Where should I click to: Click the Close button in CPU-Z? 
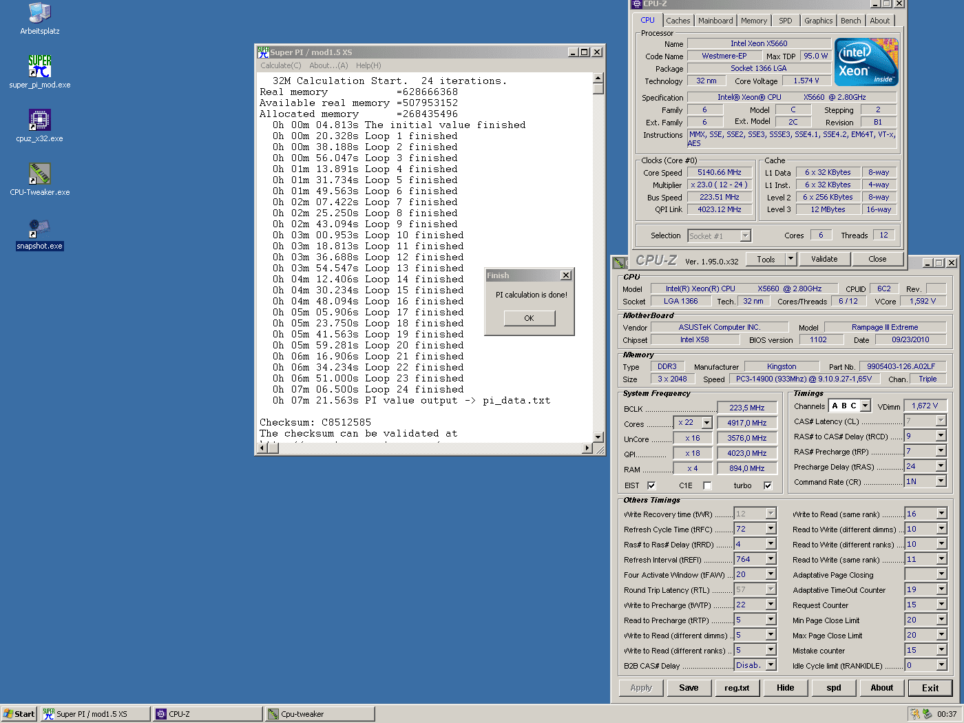click(877, 259)
